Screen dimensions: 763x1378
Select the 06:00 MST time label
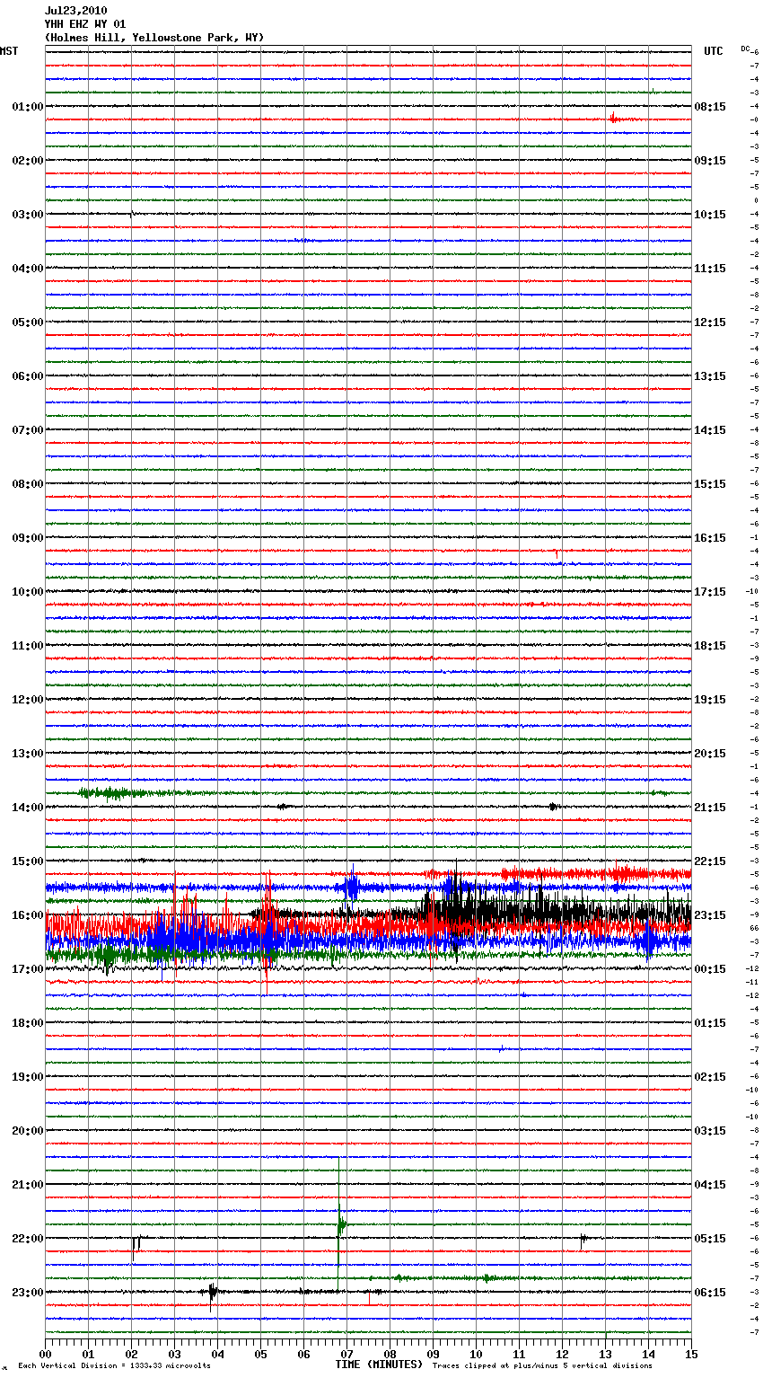coord(28,376)
